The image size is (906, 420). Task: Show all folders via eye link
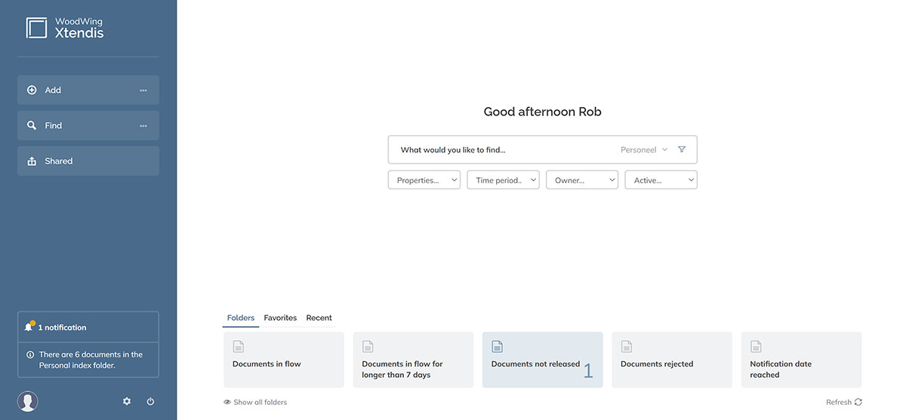click(x=255, y=403)
